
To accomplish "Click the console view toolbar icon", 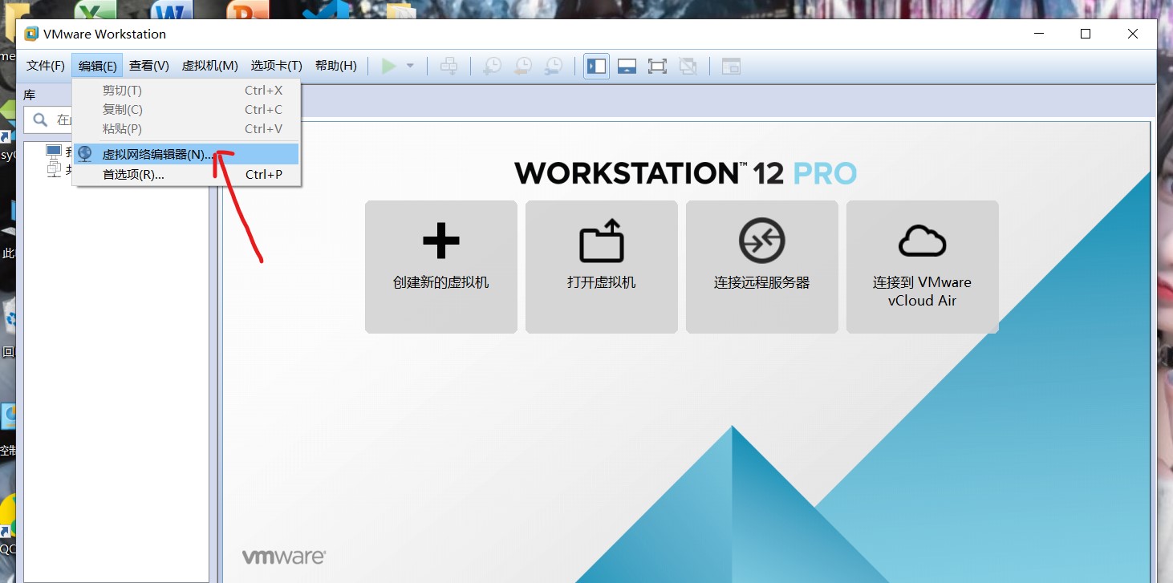I will 731,66.
